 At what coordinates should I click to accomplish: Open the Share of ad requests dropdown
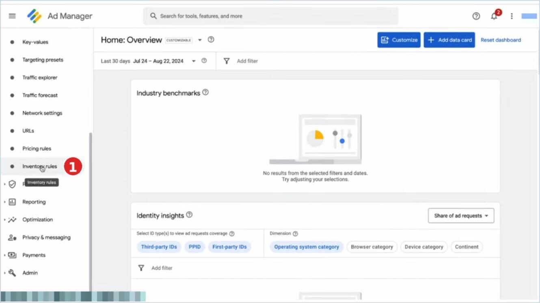[461, 216]
